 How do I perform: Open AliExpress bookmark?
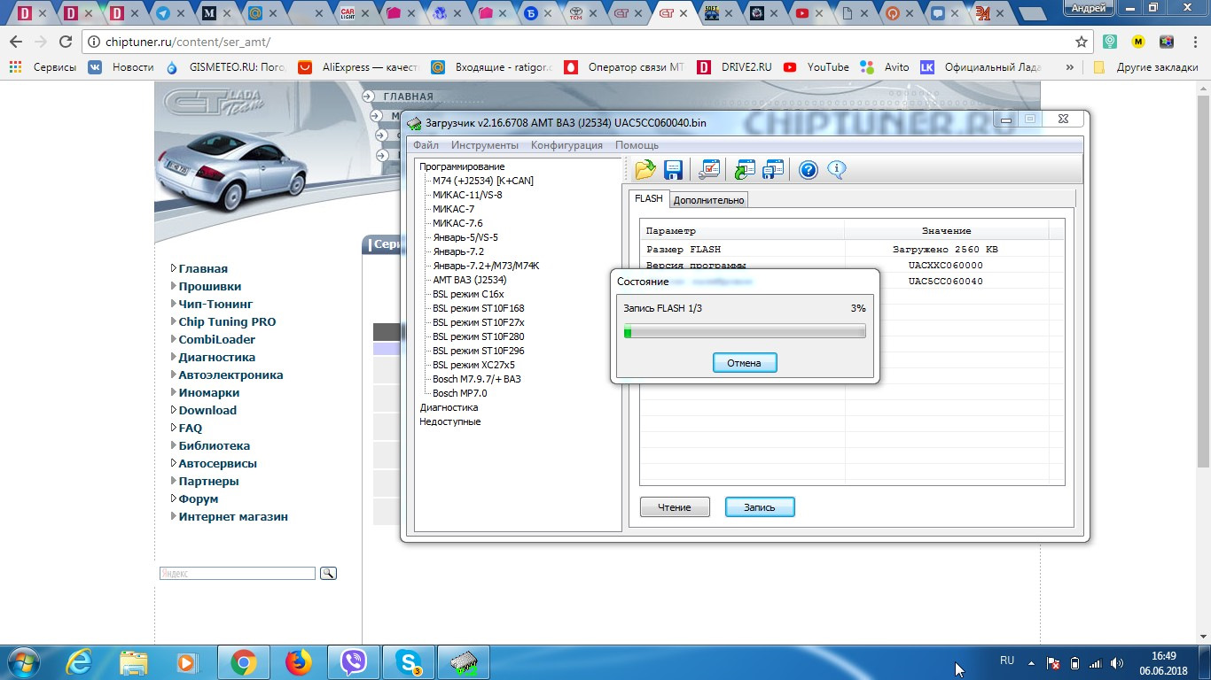tap(358, 67)
